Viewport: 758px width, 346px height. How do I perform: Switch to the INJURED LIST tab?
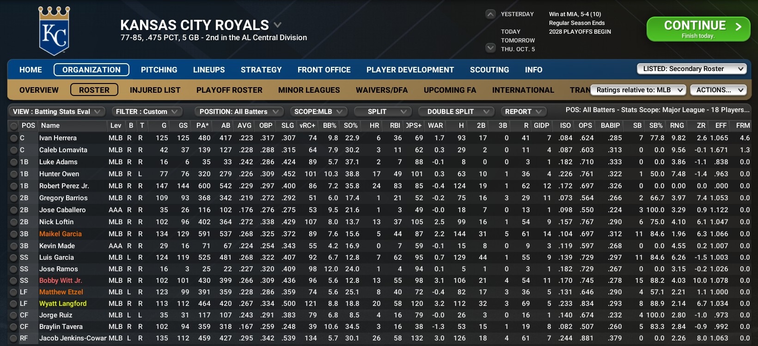tap(155, 90)
